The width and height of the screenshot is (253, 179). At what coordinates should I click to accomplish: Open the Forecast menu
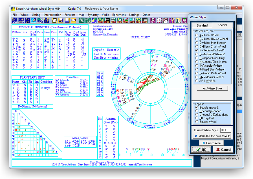[x=70, y=15]
